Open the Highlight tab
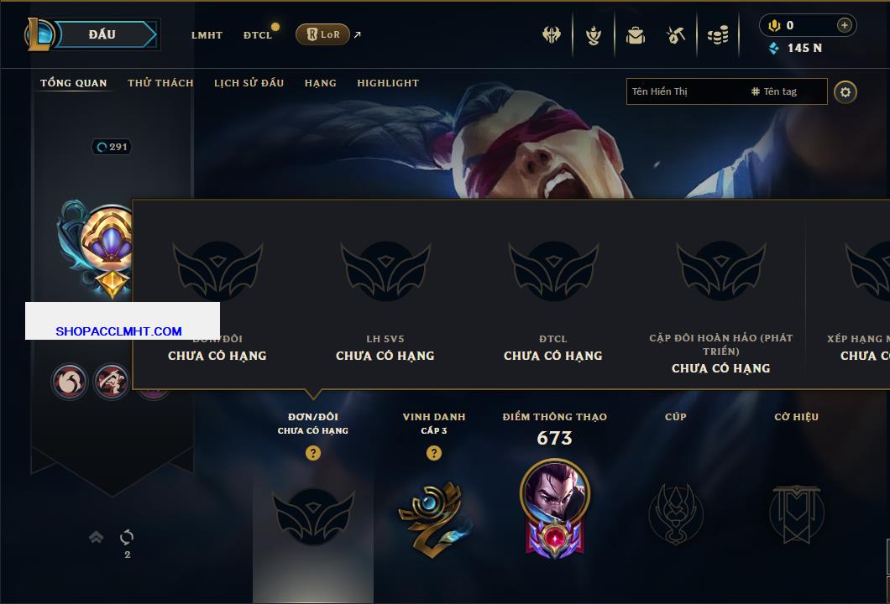 (388, 83)
